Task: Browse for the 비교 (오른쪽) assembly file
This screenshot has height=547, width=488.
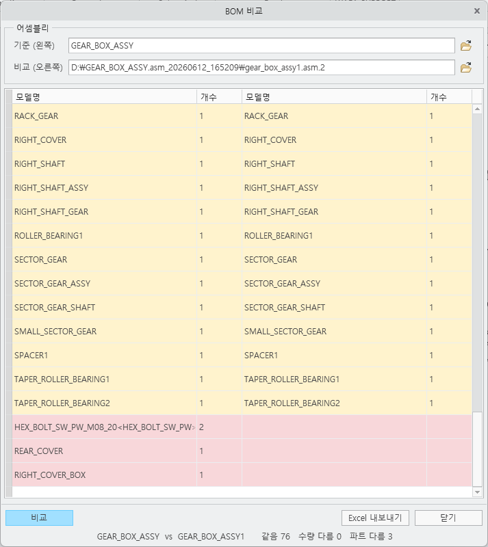Action: click(x=465, y=67)
